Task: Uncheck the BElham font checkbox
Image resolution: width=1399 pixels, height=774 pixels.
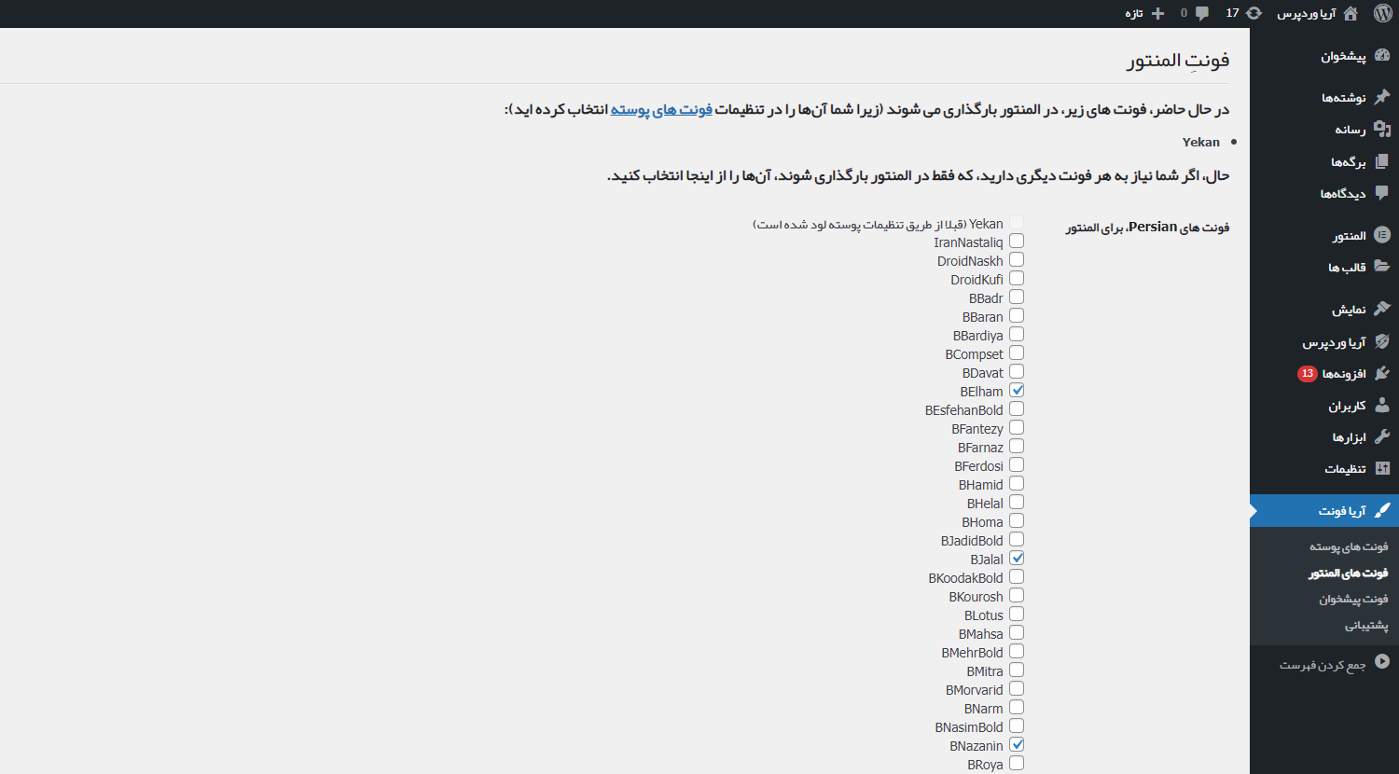Action: (1017, 391)
